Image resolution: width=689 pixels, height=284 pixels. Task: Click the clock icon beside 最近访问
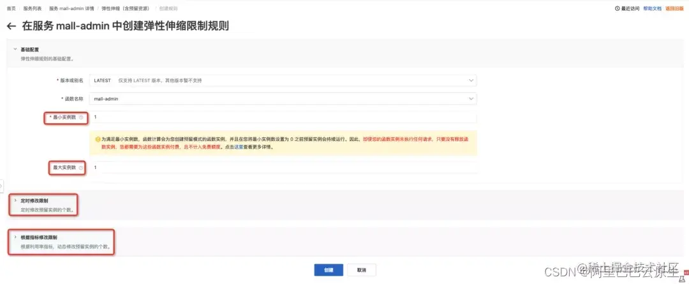pos(618,8)
